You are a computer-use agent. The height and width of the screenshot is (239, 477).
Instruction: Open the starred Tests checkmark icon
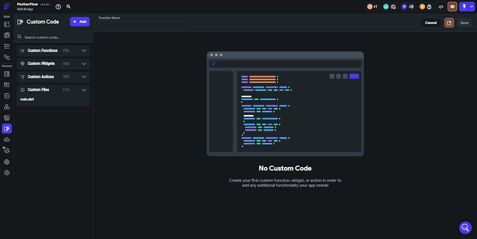point(6,150)
